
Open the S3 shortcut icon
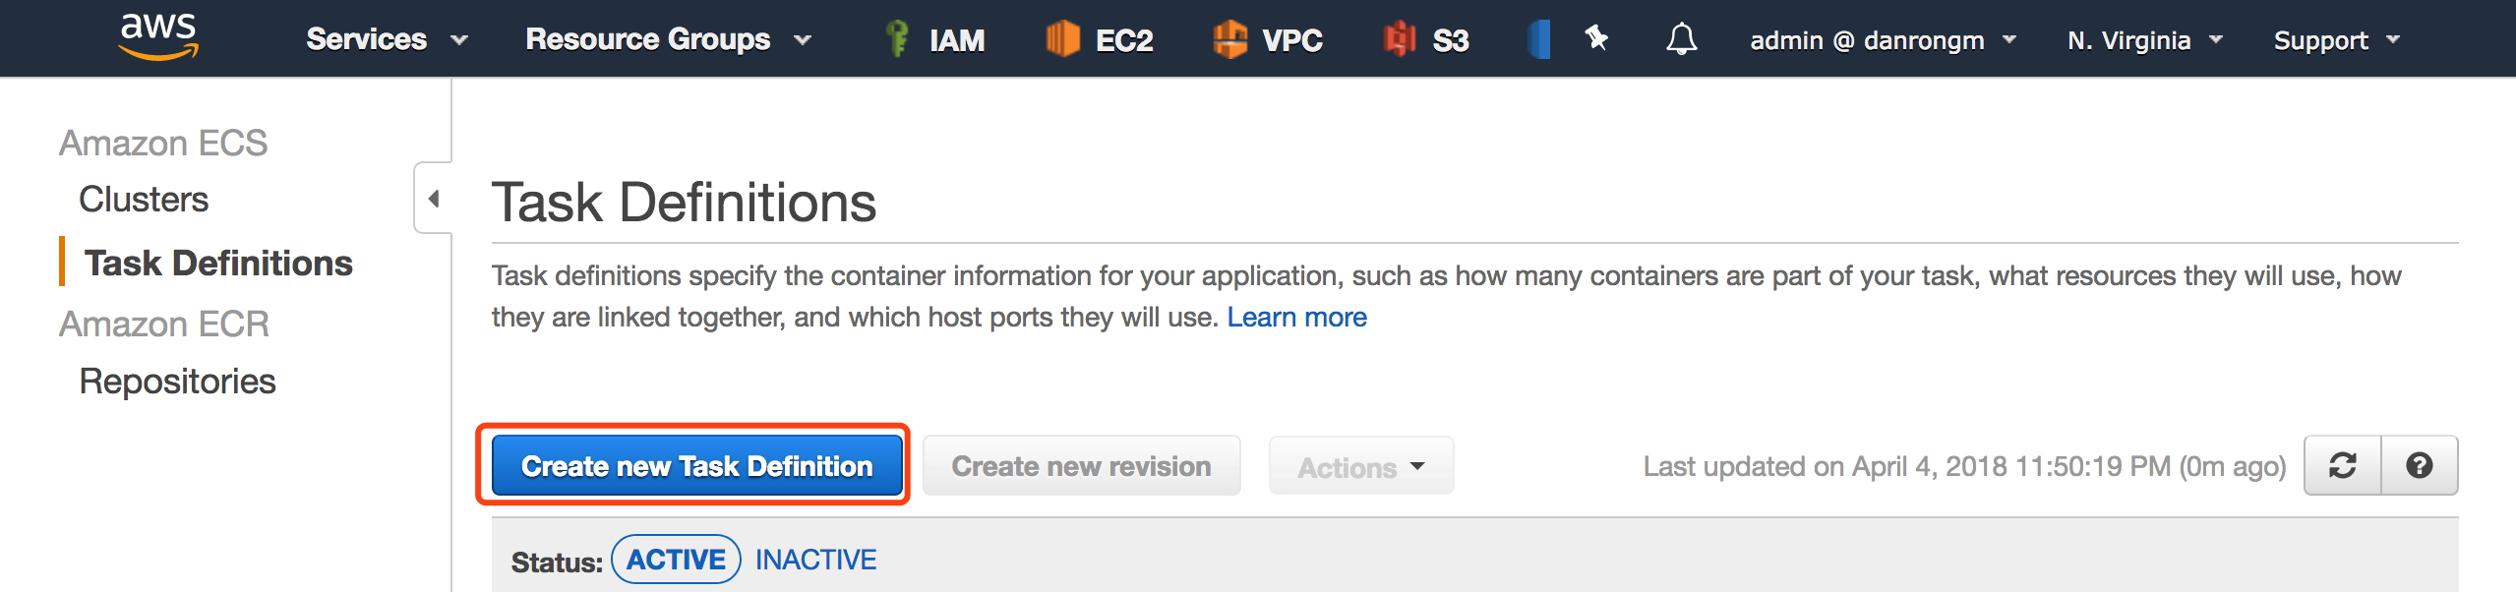click(1400, 39)
